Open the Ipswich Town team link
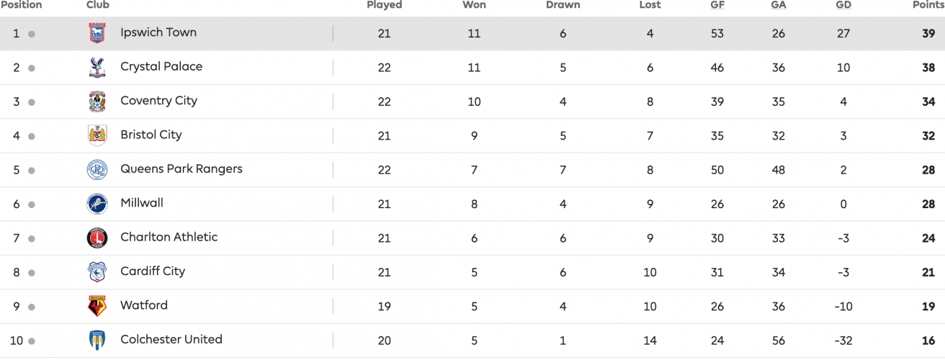This screenshot has width=945, height=360. pyautogui.click(x=158, y=32)
